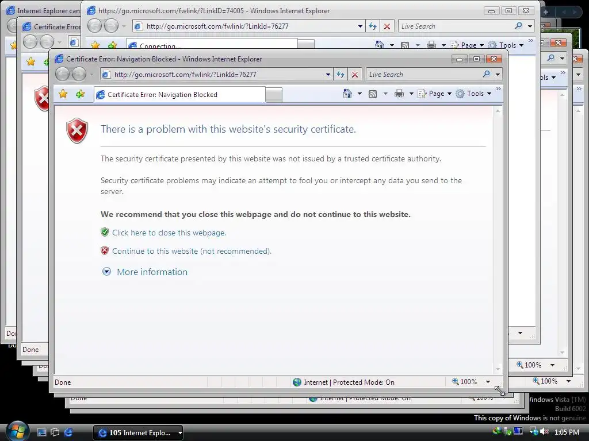Viewport: 589px width, 441px height.
Task: Click Switch between windows icon in Quick Launch
Action: [x=55, y=432]
